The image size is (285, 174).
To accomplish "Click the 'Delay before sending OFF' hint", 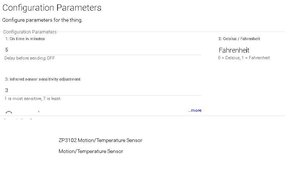I will pos(29,58).
